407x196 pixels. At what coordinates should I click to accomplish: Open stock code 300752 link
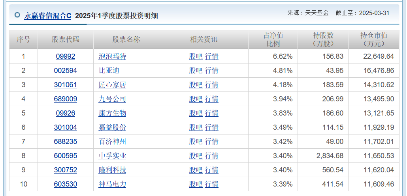point(66,170)
